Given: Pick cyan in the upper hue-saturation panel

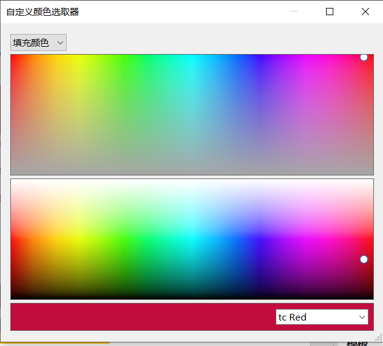Looking at the screenshot, I should pyautogui.click(x=192, y=58).
